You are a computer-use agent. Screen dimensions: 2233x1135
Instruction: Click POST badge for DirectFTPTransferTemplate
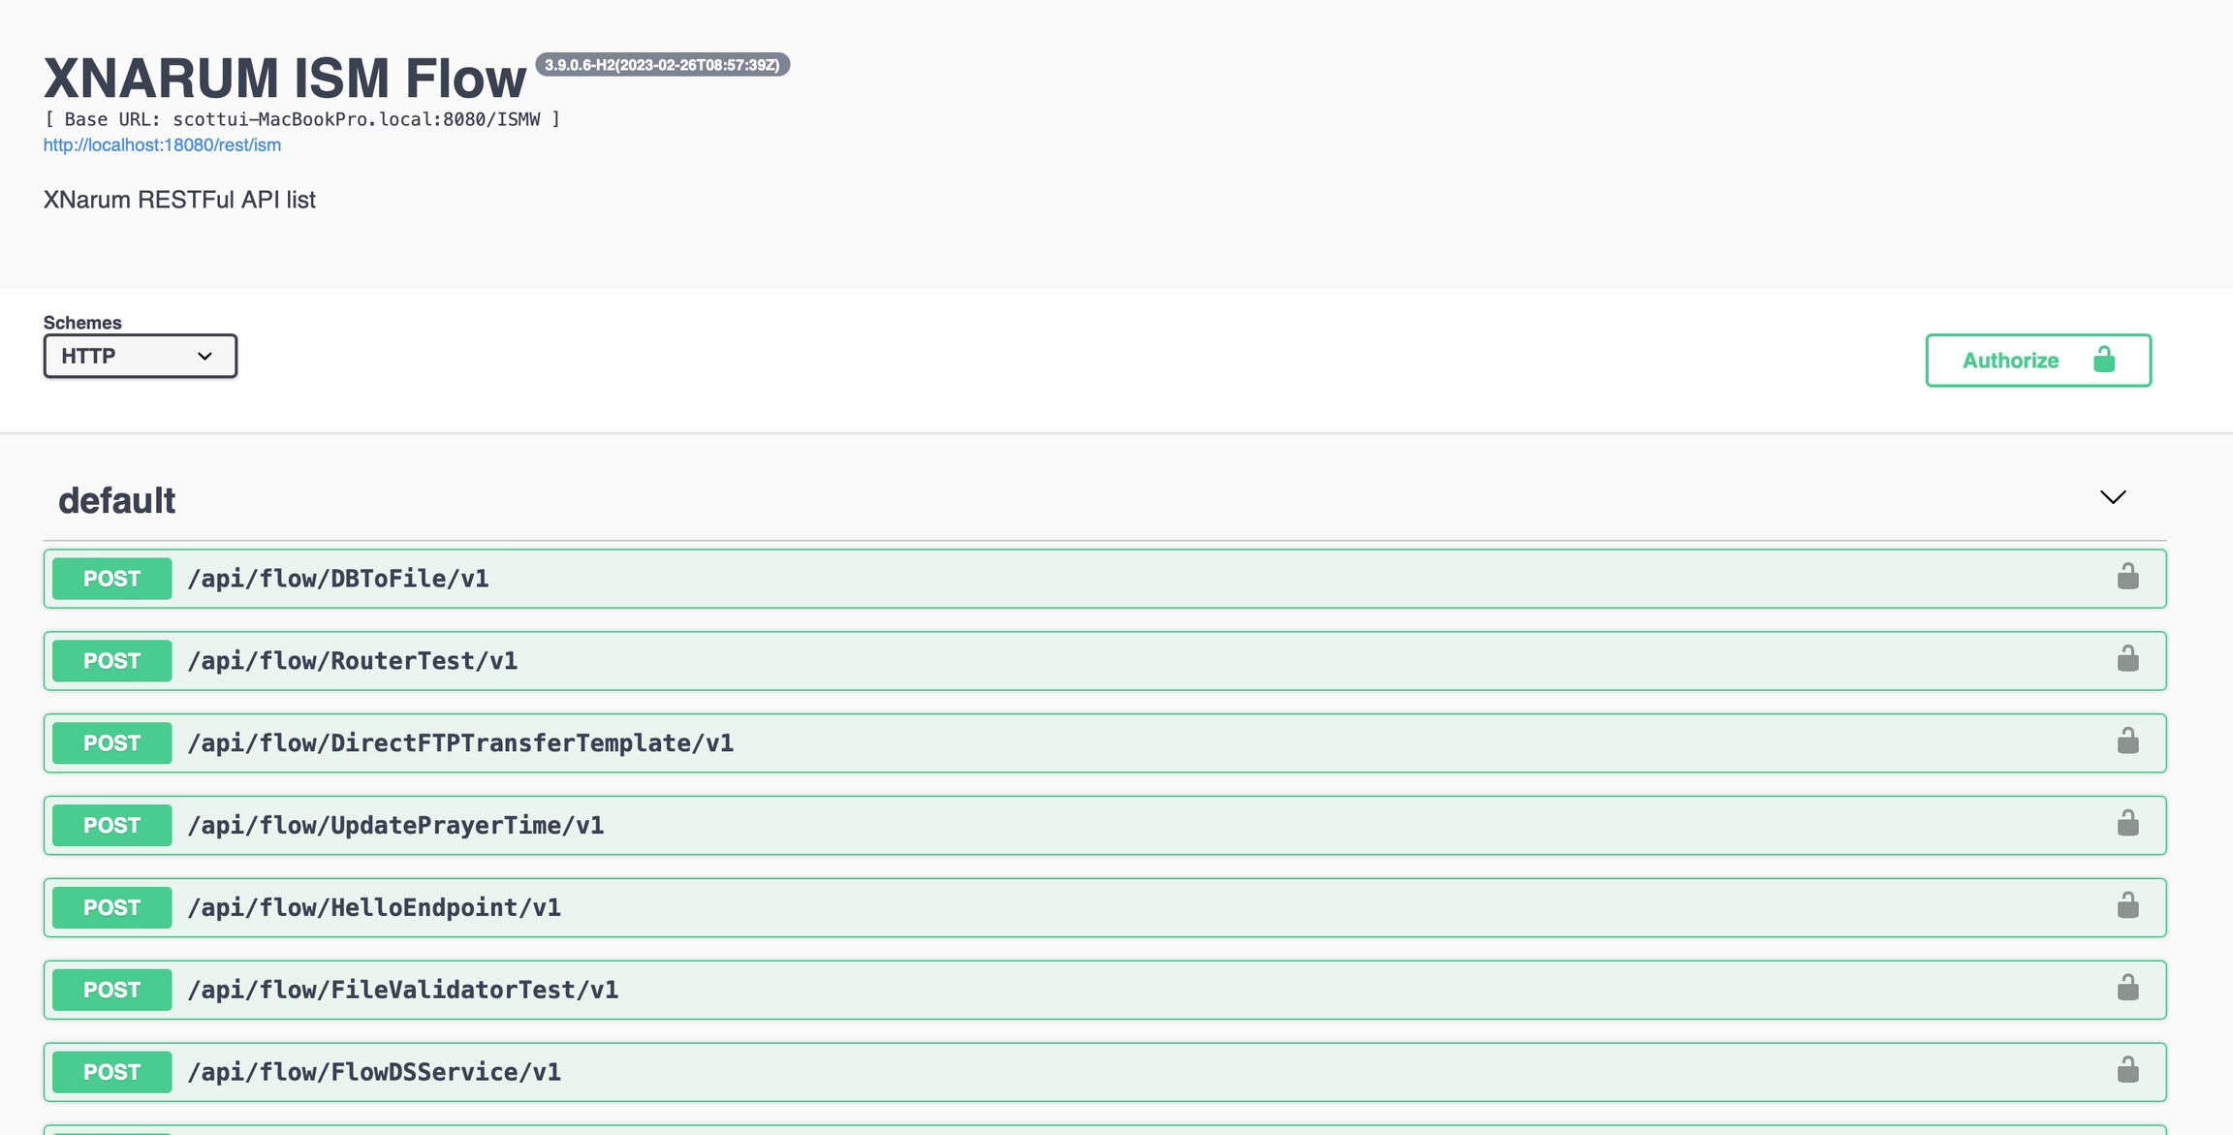[x=111, y=743]
